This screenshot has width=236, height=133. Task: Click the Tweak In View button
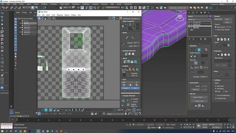pos(199,101)
